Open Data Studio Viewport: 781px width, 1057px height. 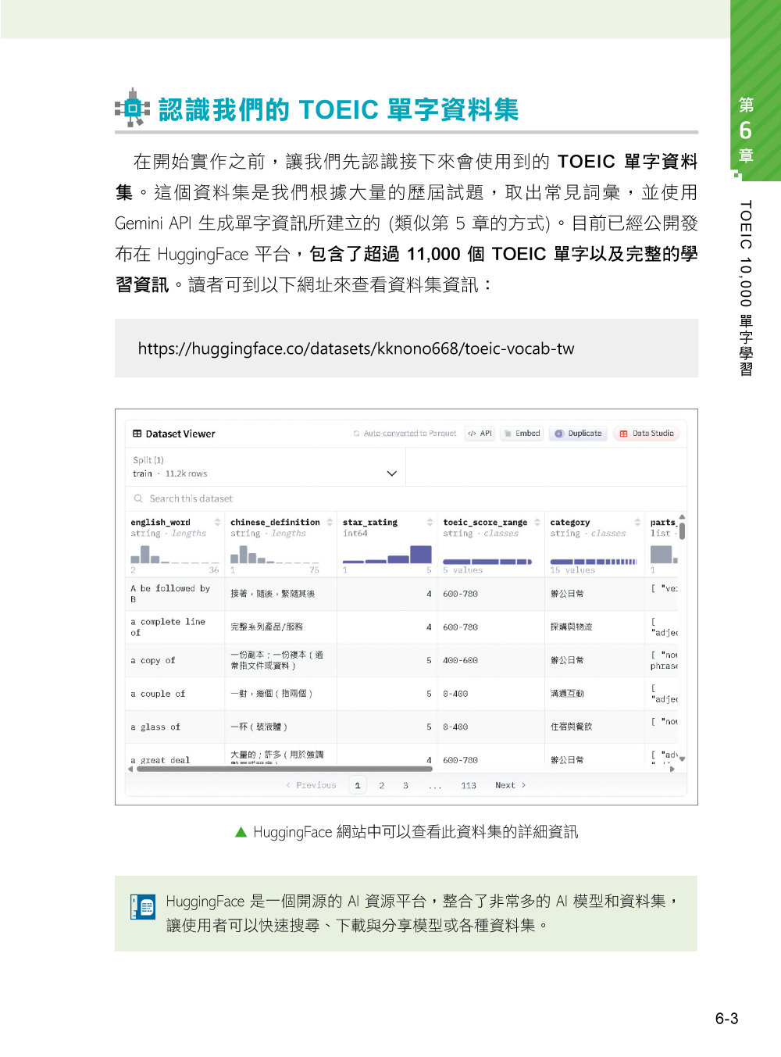pos(647,433)
